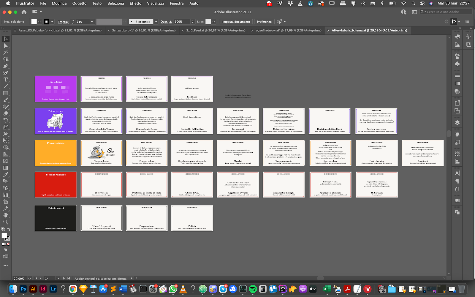Screen dimensions: 475x297
Task: Open the arrange documents dropdown
Action: (x=37, y=12)
